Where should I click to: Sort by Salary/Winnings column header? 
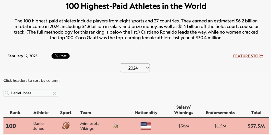pyautogui.click(x=184, y=110)
